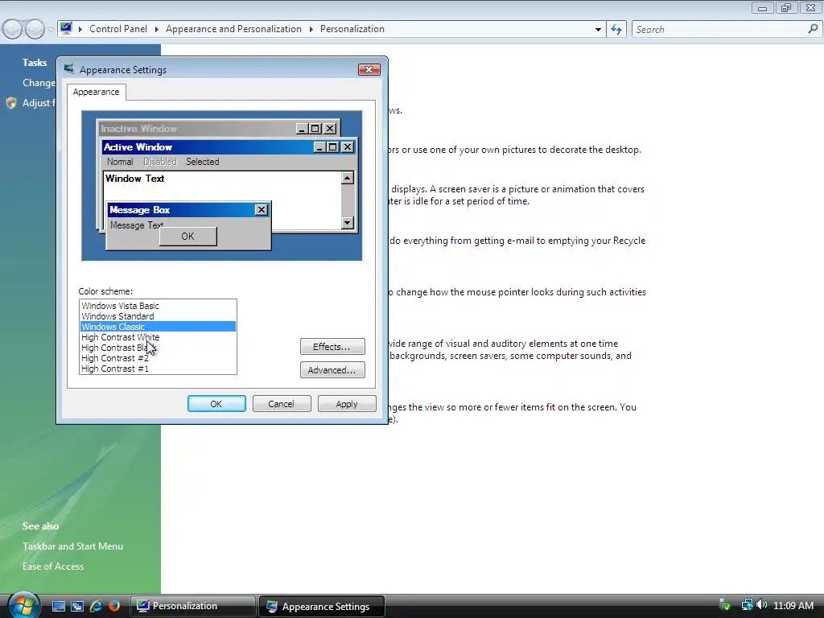Confirm with dialog OK button
824x618 pixels.
tap(216, 404)
